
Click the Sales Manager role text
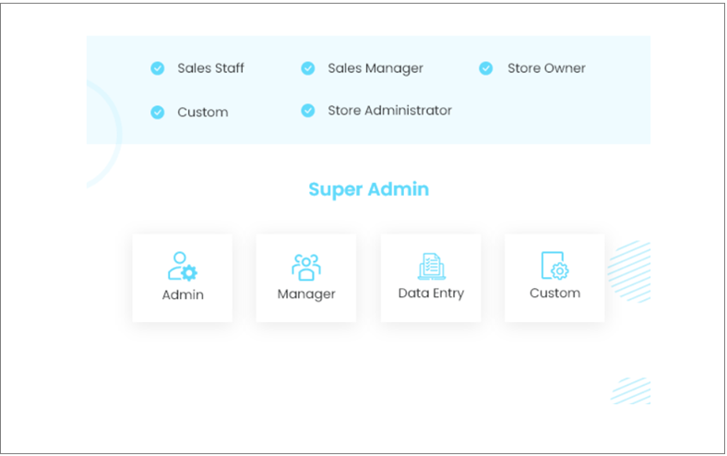[375, 68]
